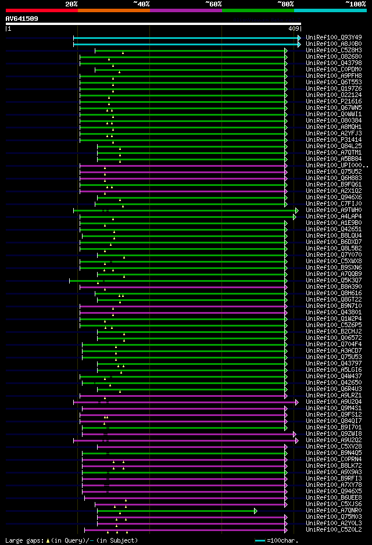372x545 pixels.
Task: Click the Large gaps legend text
Action: tap(71, 540)
